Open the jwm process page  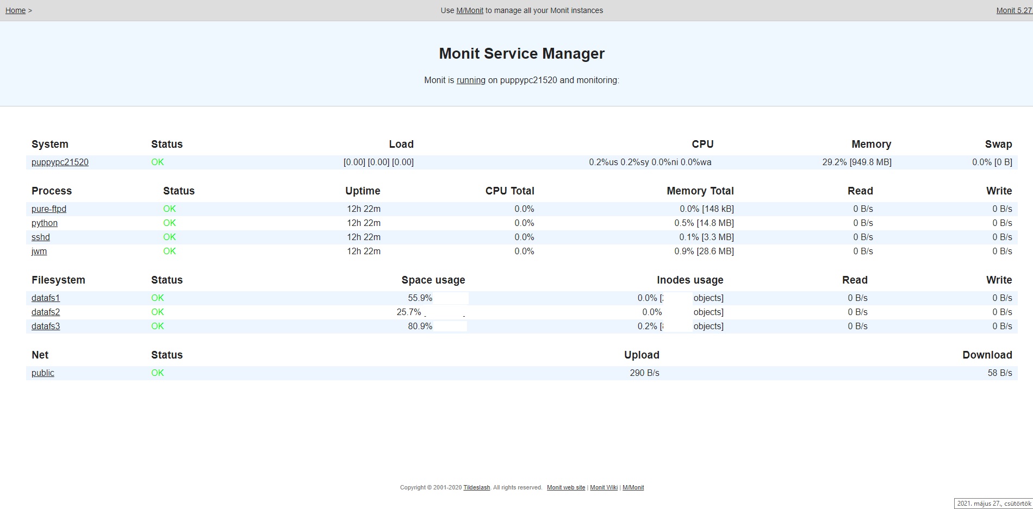(39, 251)
